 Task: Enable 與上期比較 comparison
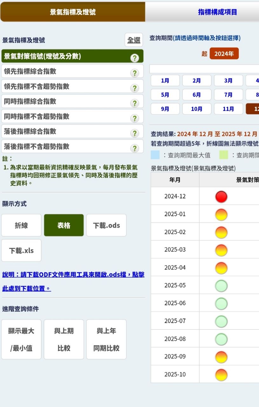click(x=64, y=339)
